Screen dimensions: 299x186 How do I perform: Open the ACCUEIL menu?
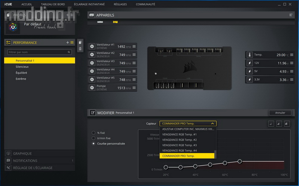point(27,4)
